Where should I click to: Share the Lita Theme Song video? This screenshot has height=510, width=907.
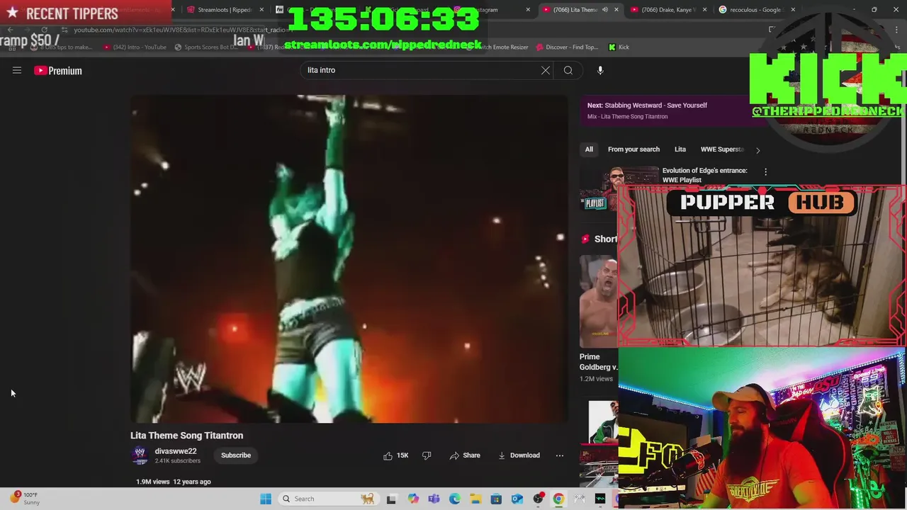[465, 455]
